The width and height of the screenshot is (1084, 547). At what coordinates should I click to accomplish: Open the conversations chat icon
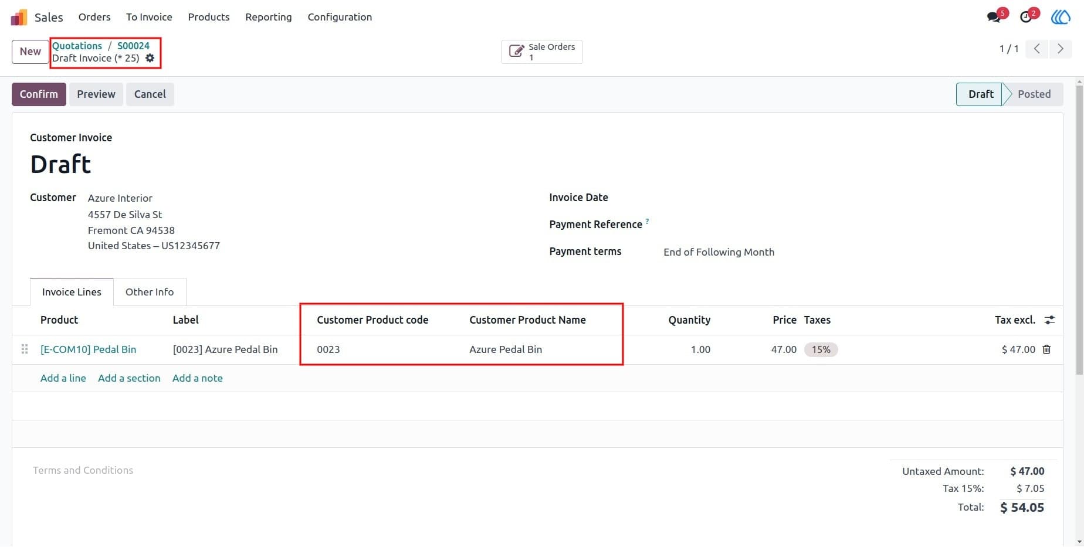(x=994, y=17)
